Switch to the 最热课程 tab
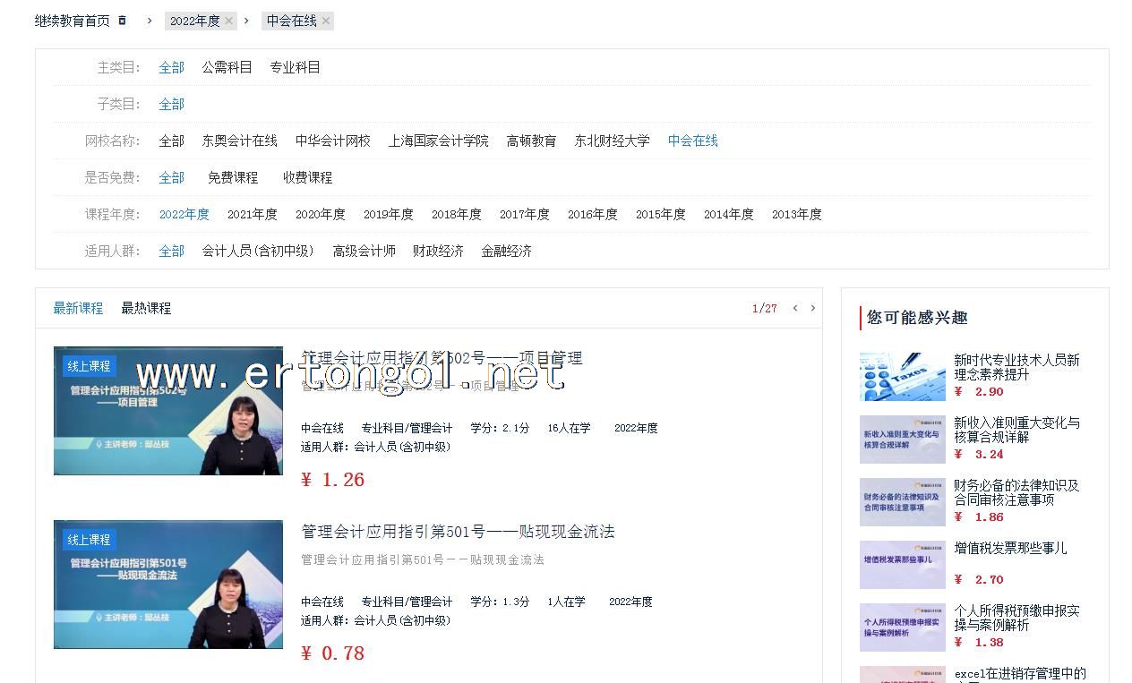Image resolution: width=1132 pixels, height=683 pixels. coord(146,308)
